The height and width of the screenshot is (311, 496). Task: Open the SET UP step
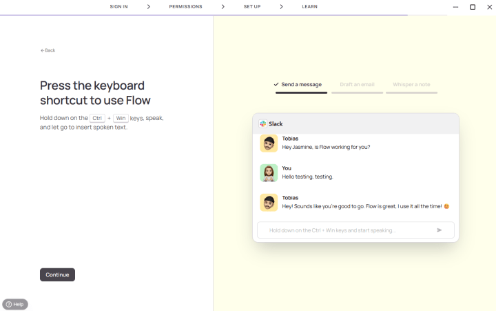[252, 7]
